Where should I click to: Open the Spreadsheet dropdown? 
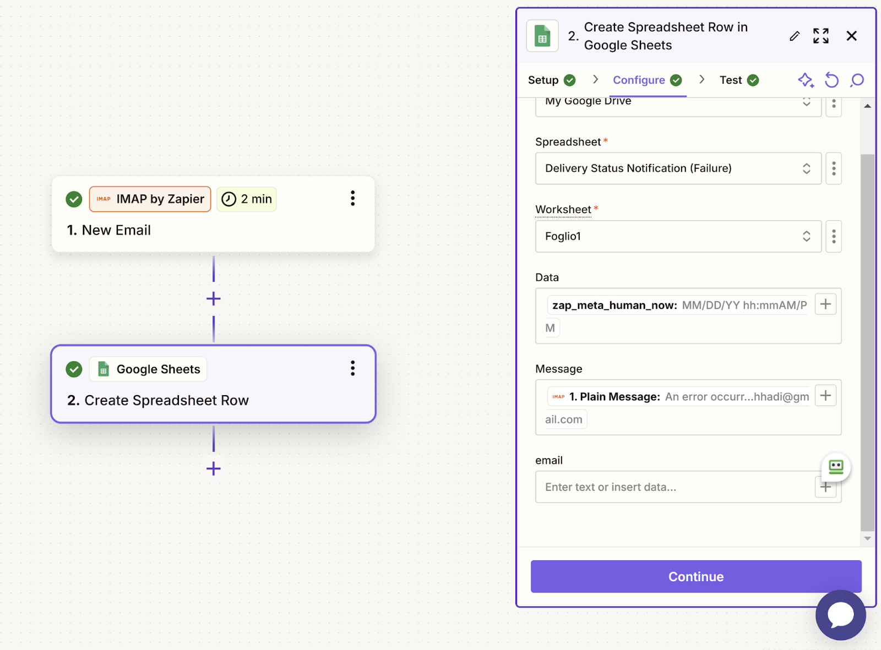click(x=678, y=168)
